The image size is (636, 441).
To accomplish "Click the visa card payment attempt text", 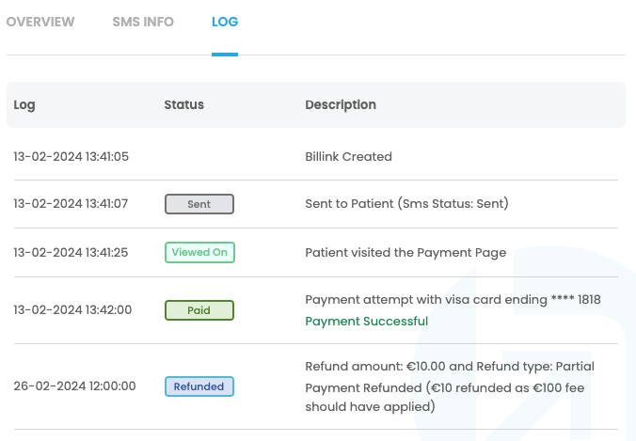I will click(x=453, y=300).
